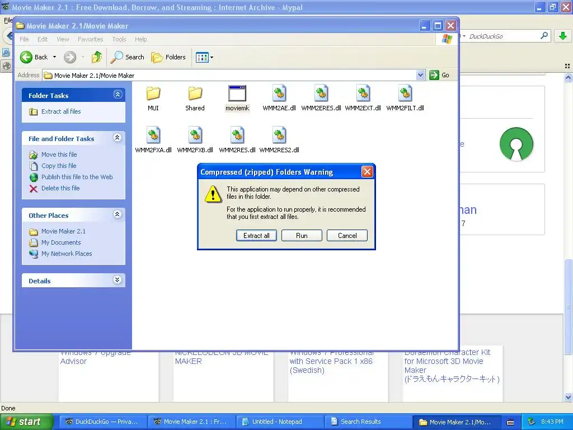The height and width of the screenshot is (430, 573).
Task: Open the address bar dropdown arrow
Action: pos(421,75)
